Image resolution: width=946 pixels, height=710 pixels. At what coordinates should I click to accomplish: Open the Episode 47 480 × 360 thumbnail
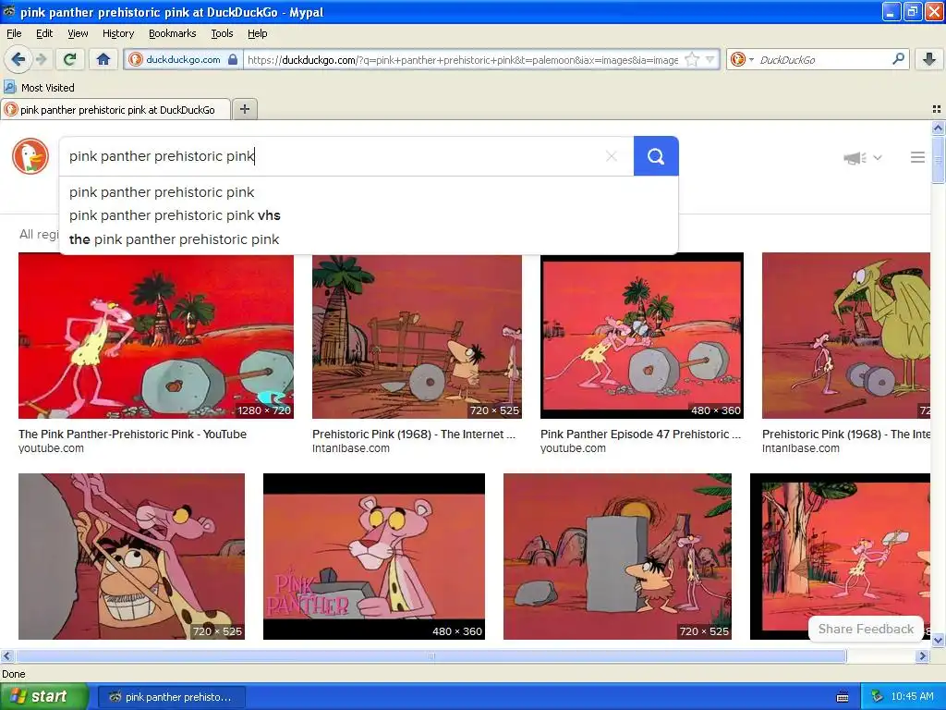coord(642,336)
